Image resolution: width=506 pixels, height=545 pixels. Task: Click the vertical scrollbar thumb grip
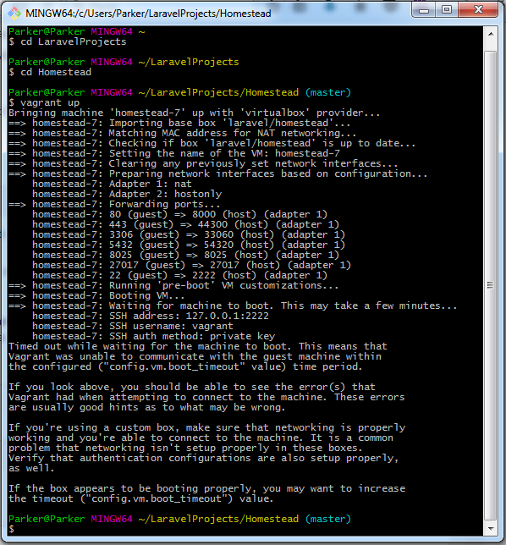(x=491, y=285)
